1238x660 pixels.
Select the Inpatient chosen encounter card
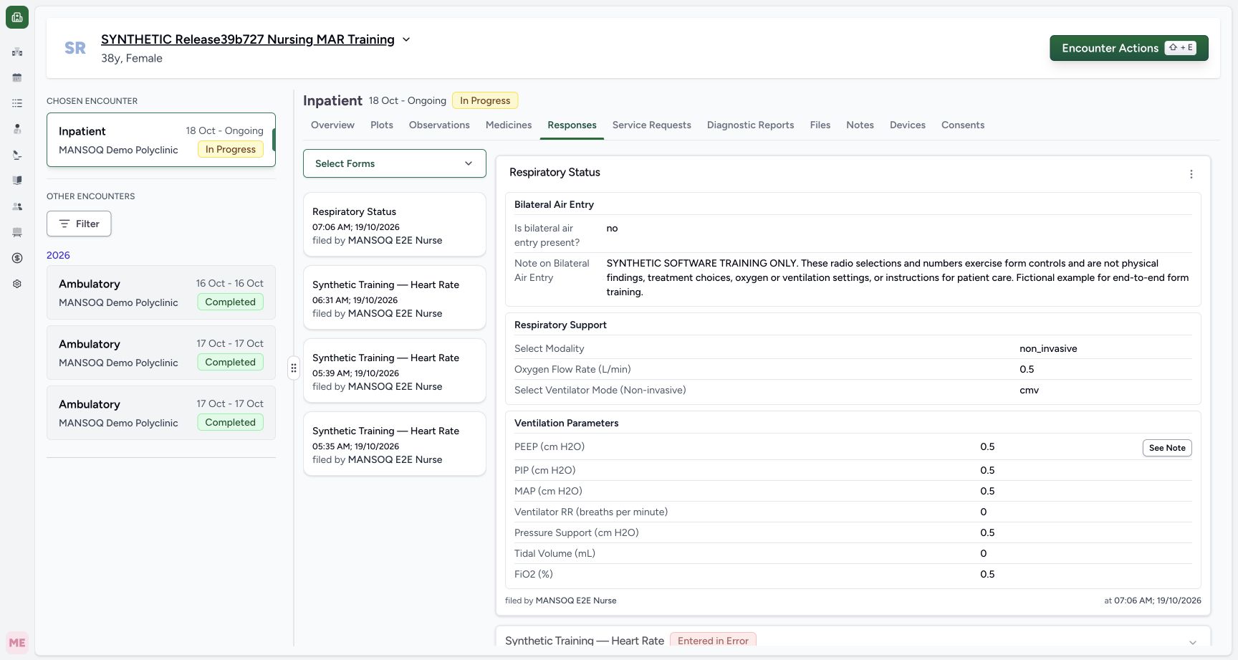point(161,140)
